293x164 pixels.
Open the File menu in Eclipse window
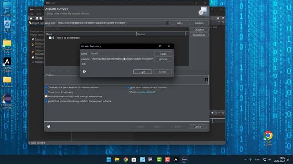pos(31,14)
